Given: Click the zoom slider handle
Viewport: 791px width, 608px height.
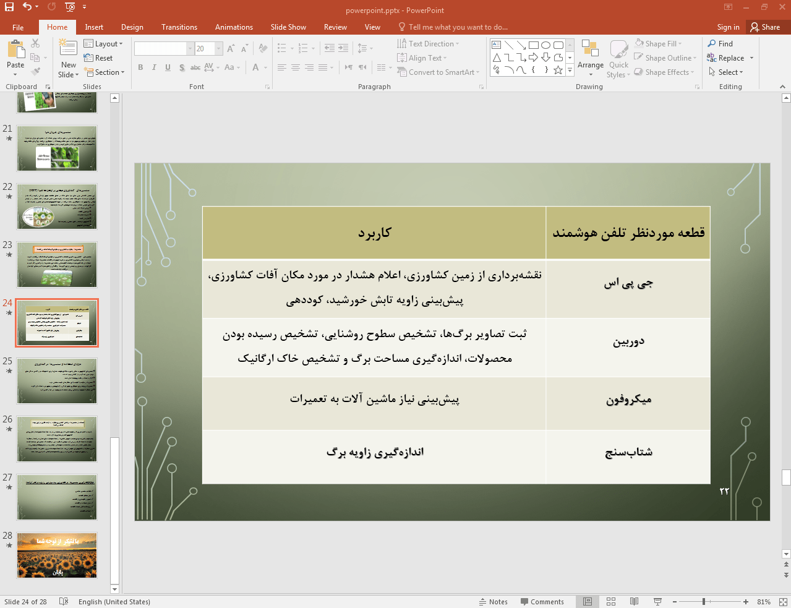Looking at the screenshot, I should click(704, 602).
